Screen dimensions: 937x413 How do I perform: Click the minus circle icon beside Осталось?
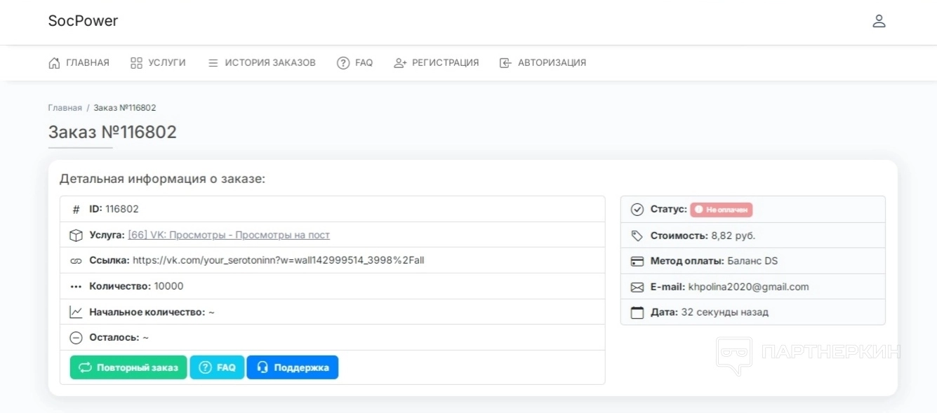tap(76, 337)
